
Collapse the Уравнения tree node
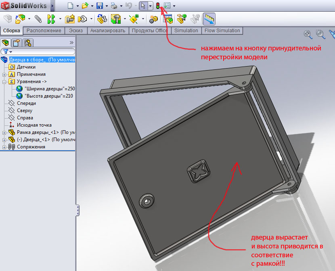click(x=4, y=81)
